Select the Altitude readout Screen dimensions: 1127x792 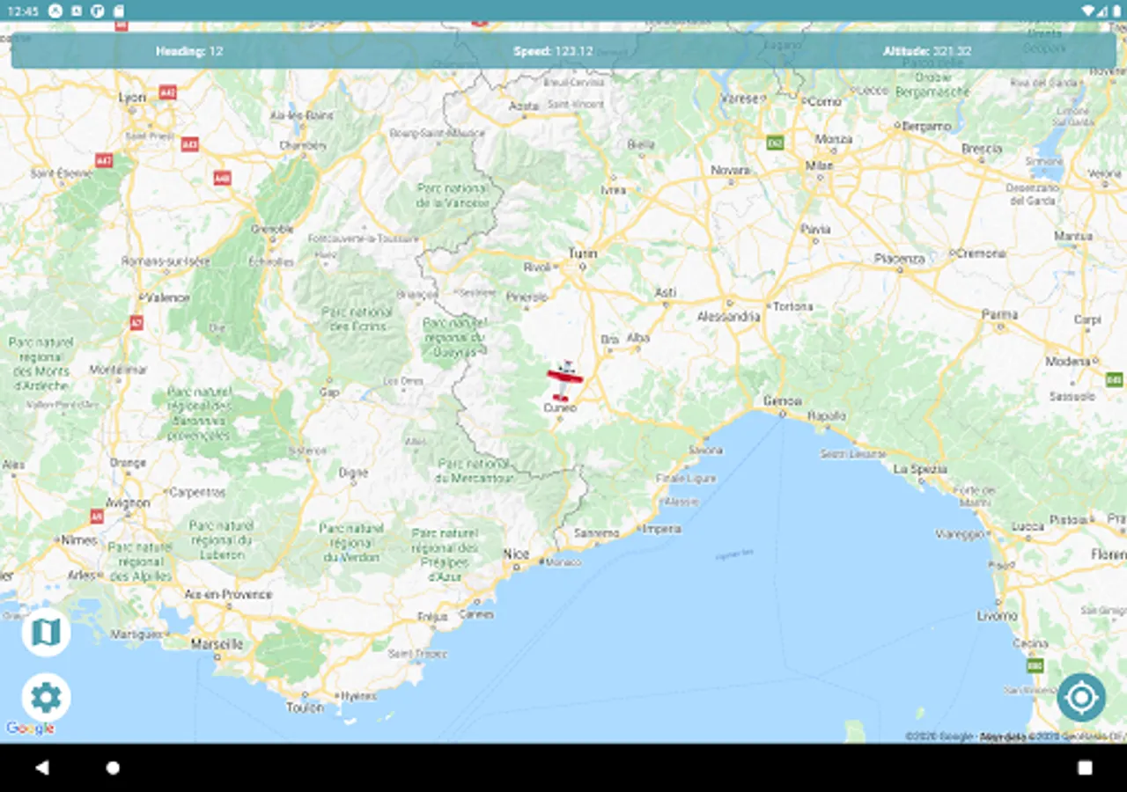point(927,51)
